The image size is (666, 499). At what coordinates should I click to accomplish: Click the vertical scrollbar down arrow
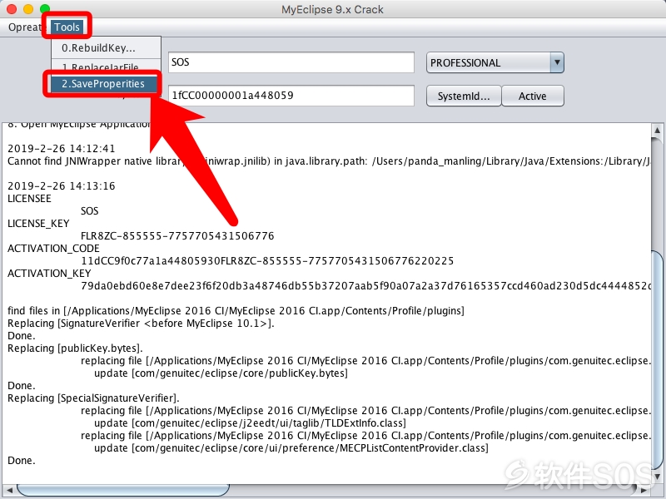[658, 476]
